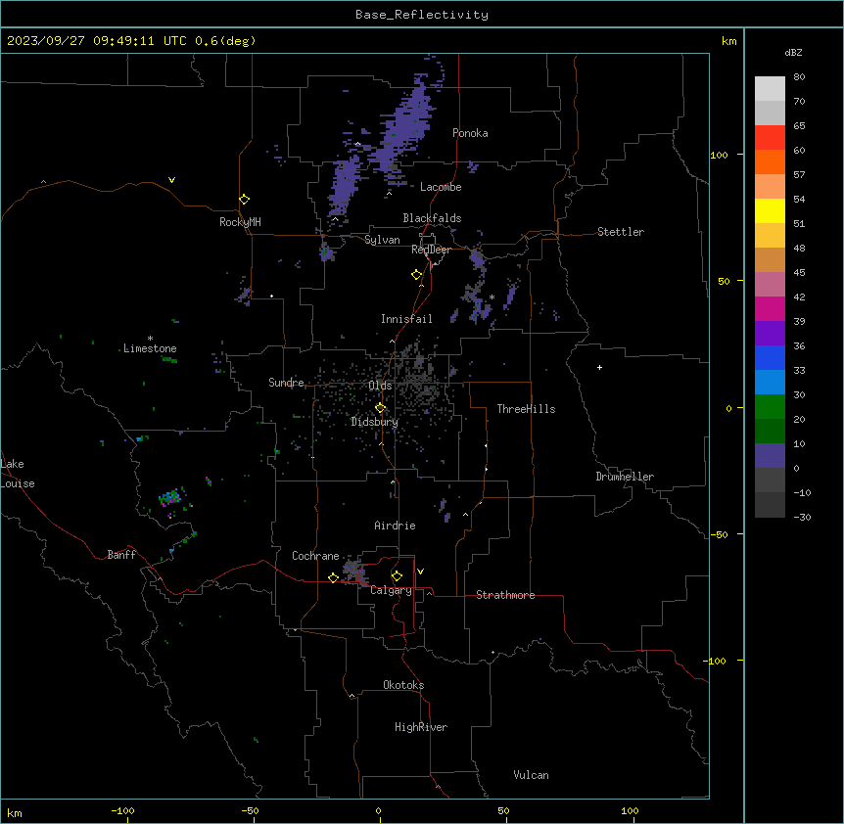Click the Base_Reflectivity title text
The image size is (844, 824).
[422, 15]
